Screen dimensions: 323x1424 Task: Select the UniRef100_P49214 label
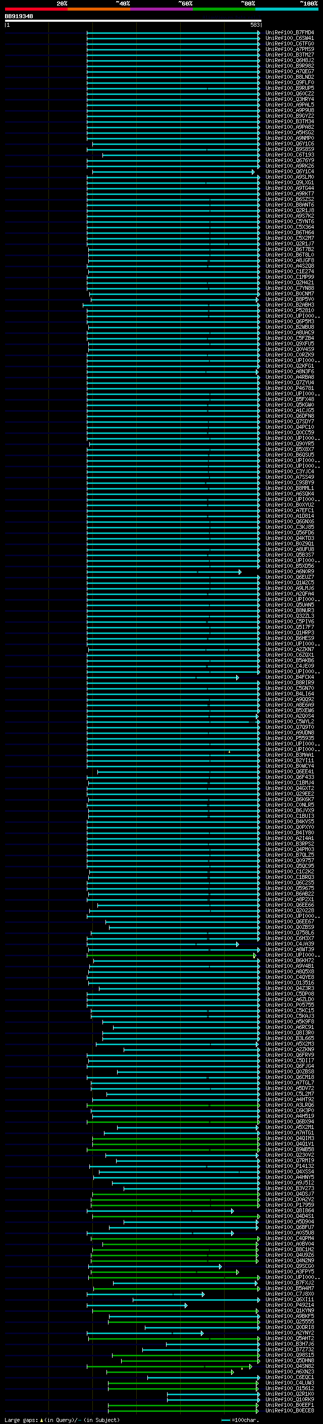point(290,1305)
